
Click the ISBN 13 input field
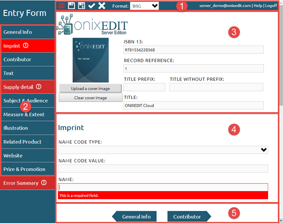[x=194, y=50]
